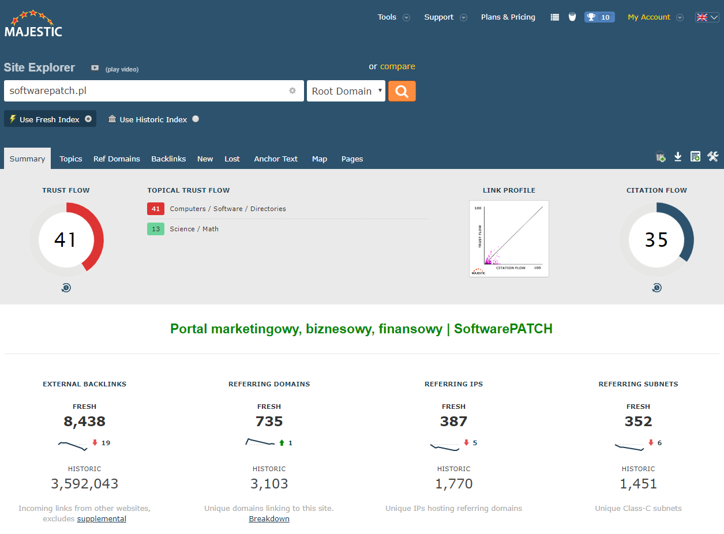Switch to the Lost tab
The image size is (724, 534).
coord(232,159)
